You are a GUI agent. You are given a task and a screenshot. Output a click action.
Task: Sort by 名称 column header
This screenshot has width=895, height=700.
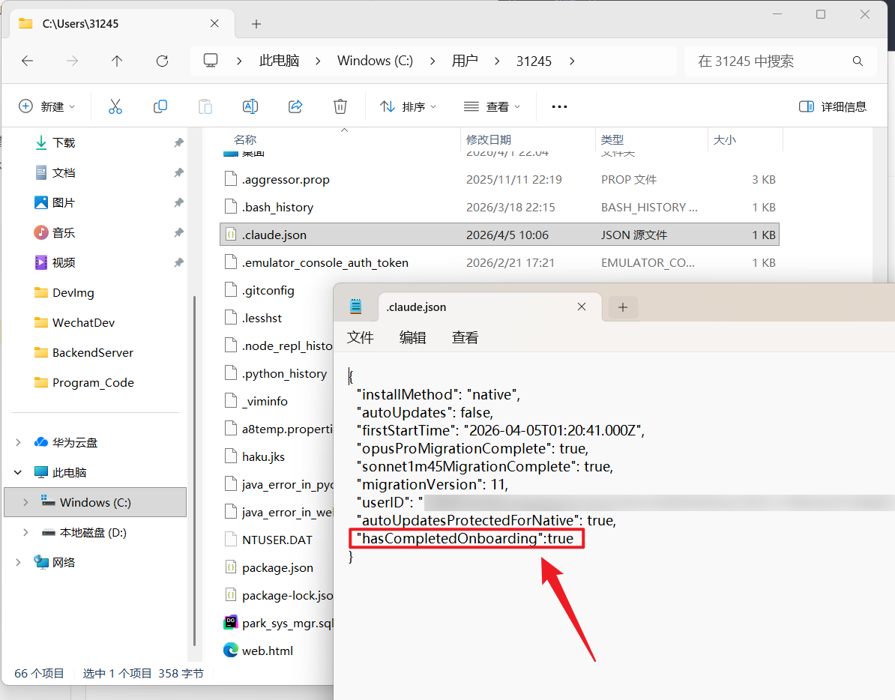(x=245, y=139)
